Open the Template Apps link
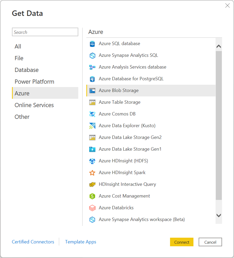234x258 pixels. click(x=81, y=242)
